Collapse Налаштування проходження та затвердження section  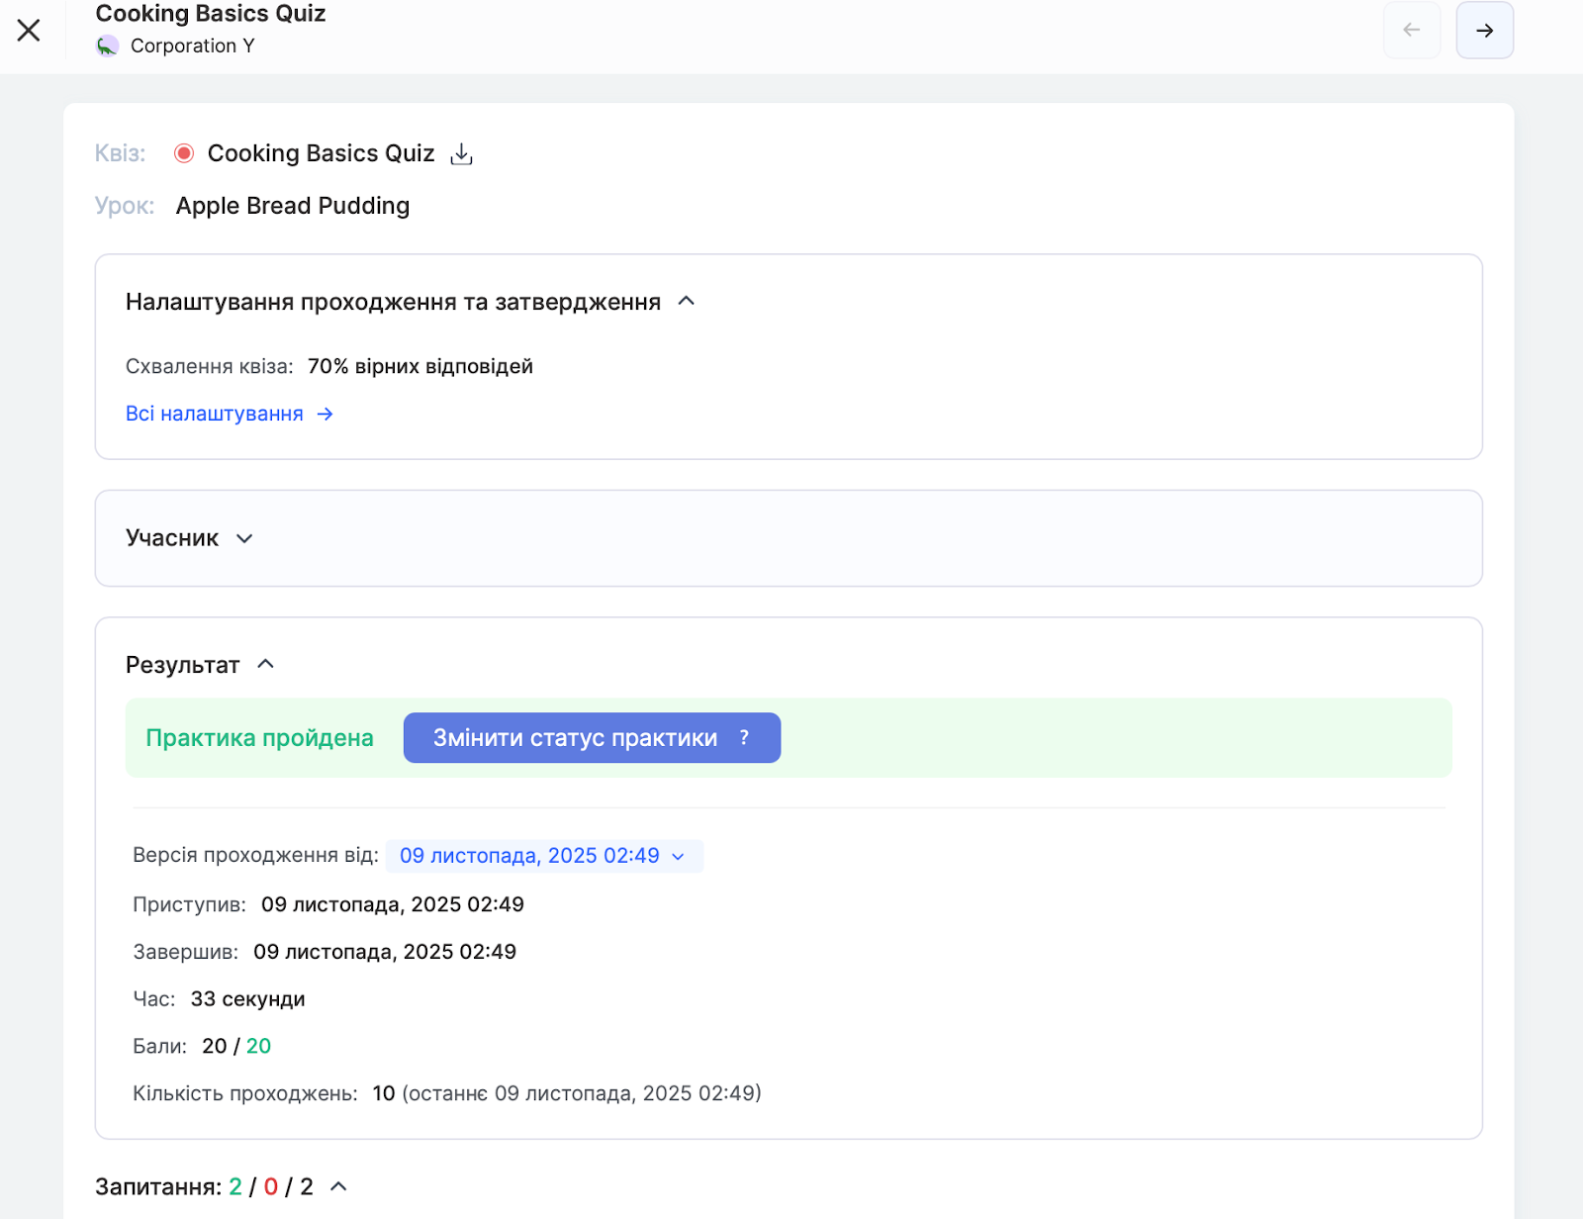click(687, 302)
